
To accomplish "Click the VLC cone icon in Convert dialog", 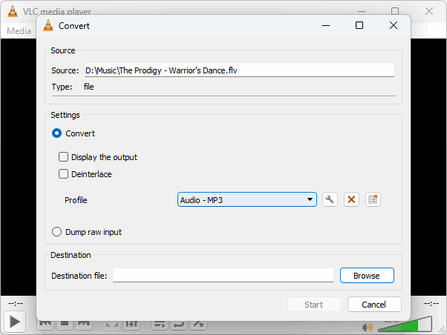I will coord(48,26).
